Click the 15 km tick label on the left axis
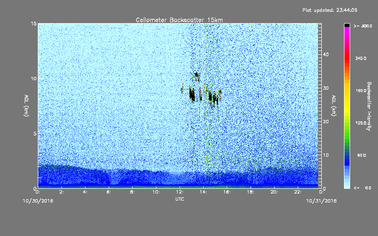Viewport: 378px width, 236px height. (34, 24)
